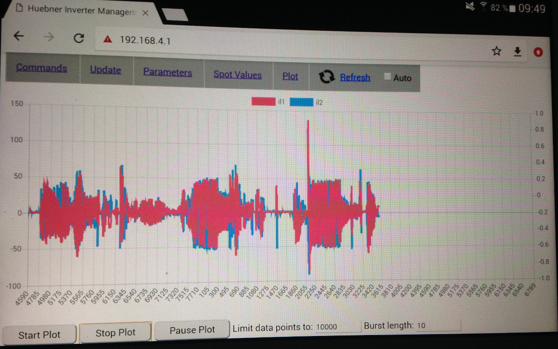Click the red circular icon in the browser toolbar
This screenshot has height=349, width=558.
(538, 52)
